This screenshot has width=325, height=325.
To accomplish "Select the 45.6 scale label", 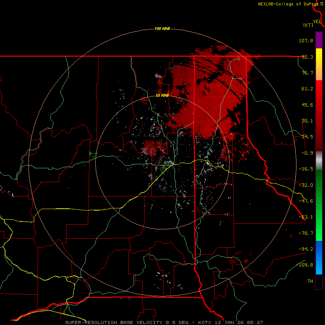I will pos(307,105).
